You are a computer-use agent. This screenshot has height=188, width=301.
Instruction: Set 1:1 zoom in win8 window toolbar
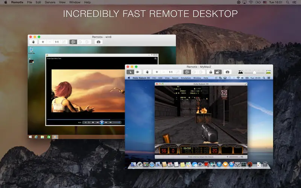tap(57, 42)
